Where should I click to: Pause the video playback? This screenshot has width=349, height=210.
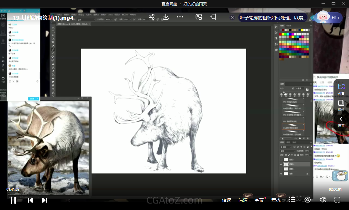pyautogui.click(x=13, y=200)
